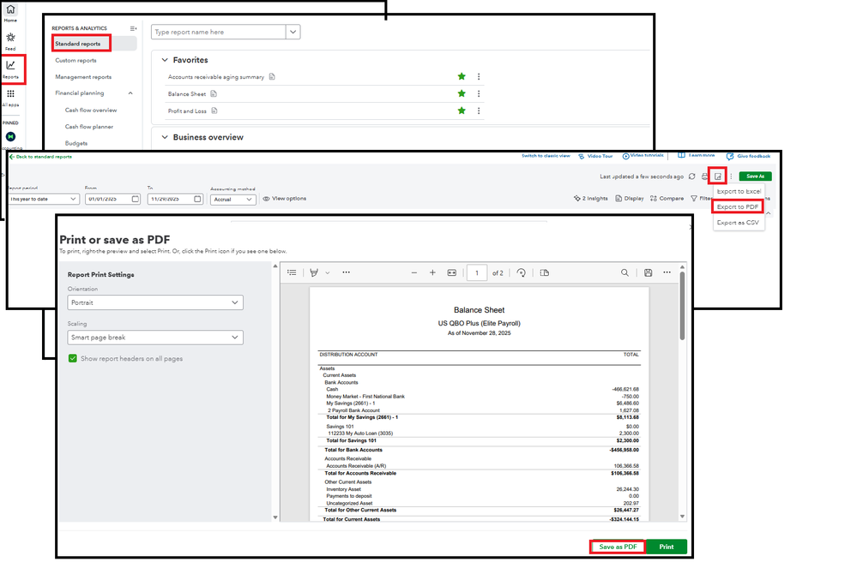
Task: Go back to standard reports
Action: click(40, 157)
